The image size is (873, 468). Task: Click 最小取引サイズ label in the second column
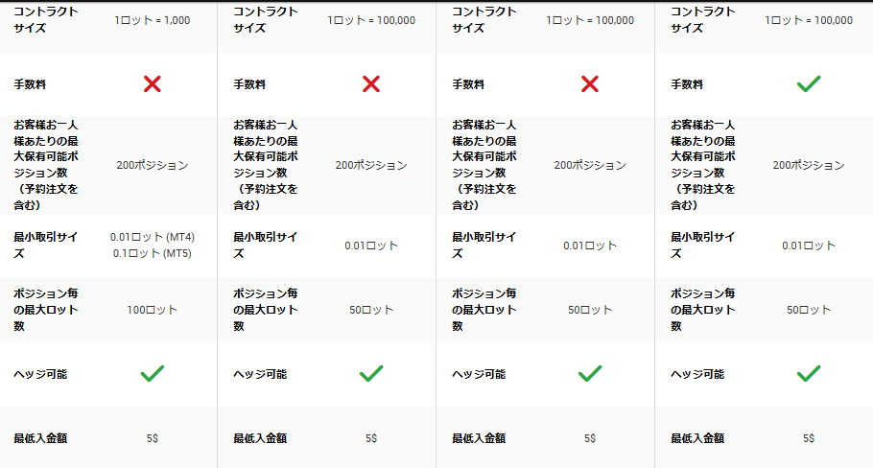(x=265, y=246)
